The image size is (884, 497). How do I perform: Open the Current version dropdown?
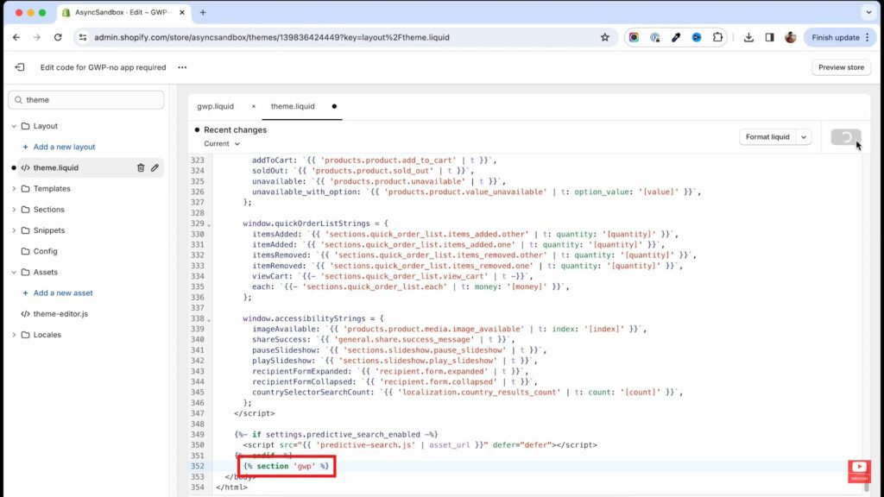coord(222,144)
